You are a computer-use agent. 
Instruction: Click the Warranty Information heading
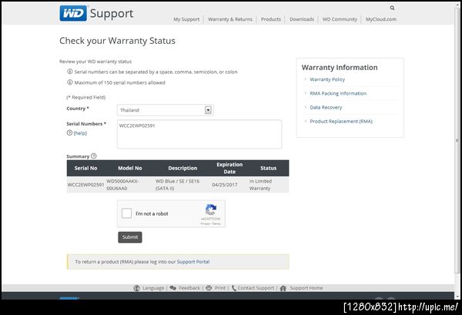pos(340,68)
